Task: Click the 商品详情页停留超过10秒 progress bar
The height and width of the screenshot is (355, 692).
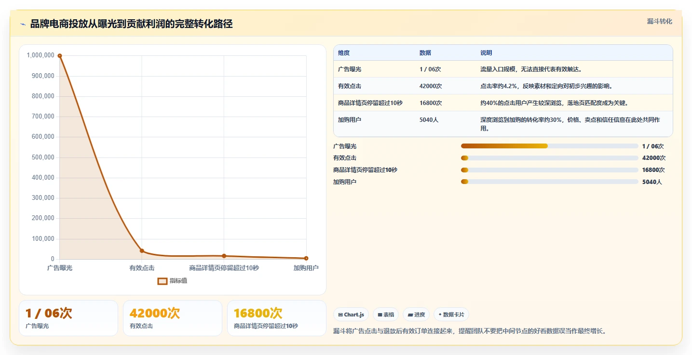Action: click(550, 170)
